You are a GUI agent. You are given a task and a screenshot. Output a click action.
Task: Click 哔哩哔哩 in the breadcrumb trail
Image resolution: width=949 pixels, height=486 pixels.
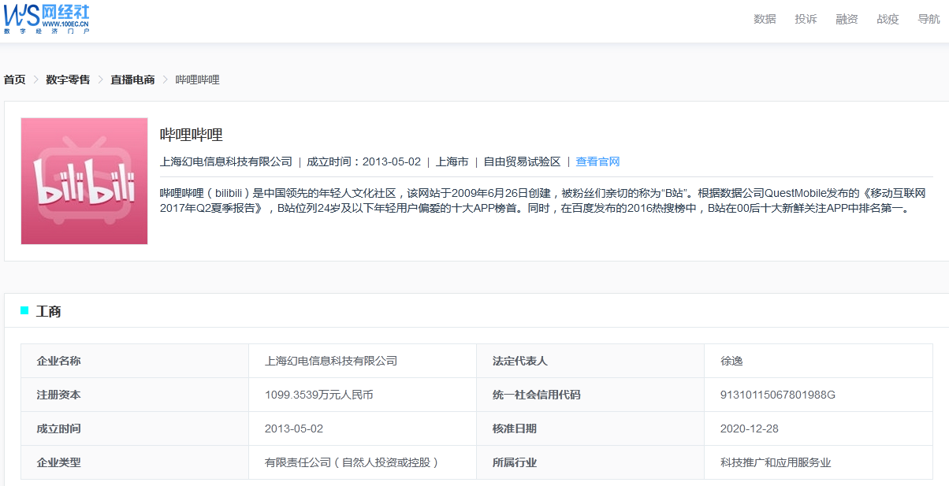pos(197,80)
